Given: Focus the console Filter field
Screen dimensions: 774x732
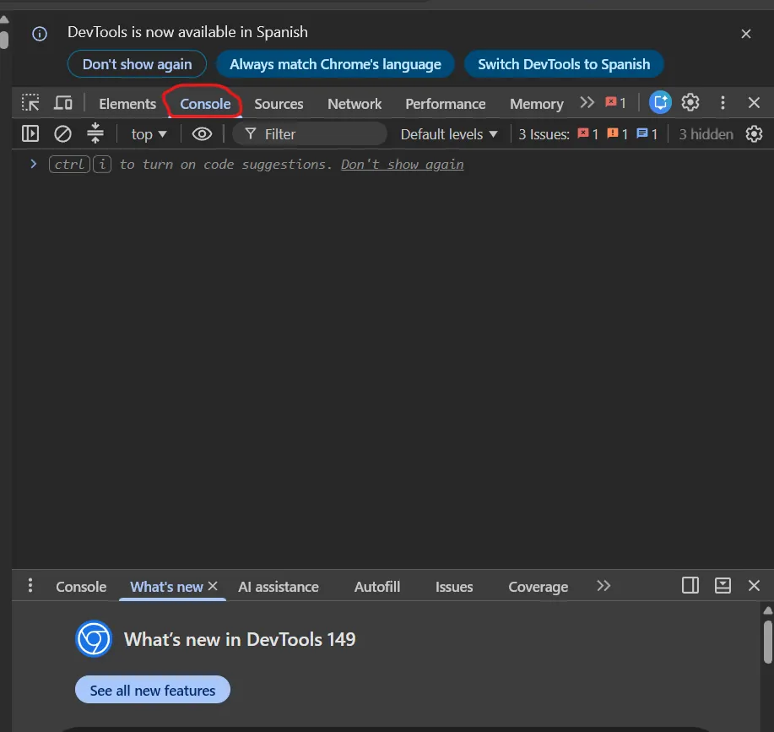Looking at the screenshot, I should pyautogui.click(x=310, y=134).
